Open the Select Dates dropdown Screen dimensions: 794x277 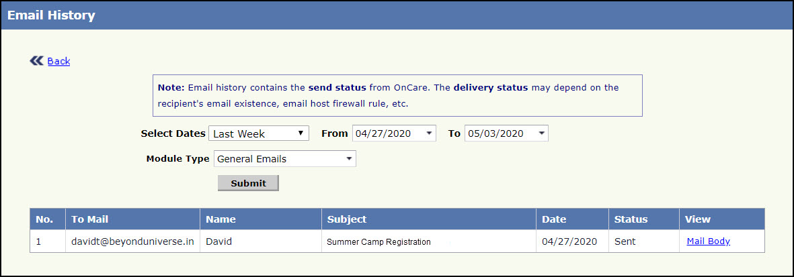(259, 133)
